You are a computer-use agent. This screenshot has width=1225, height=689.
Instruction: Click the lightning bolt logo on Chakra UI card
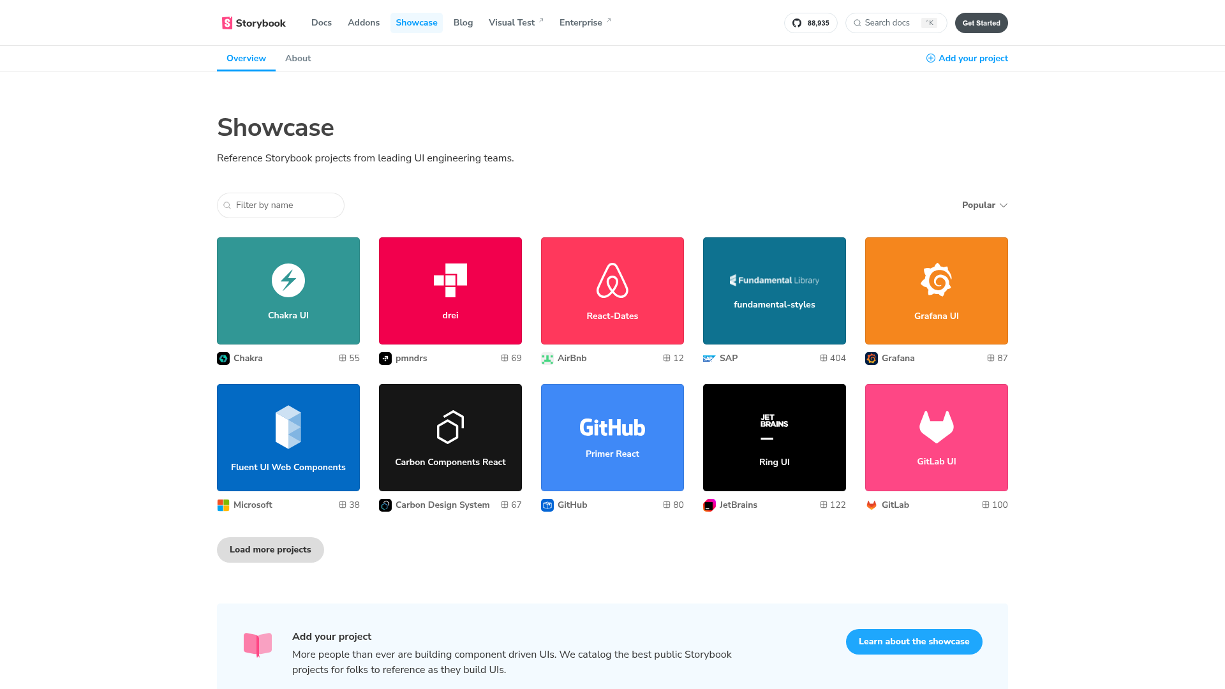[x=288, y=280]
